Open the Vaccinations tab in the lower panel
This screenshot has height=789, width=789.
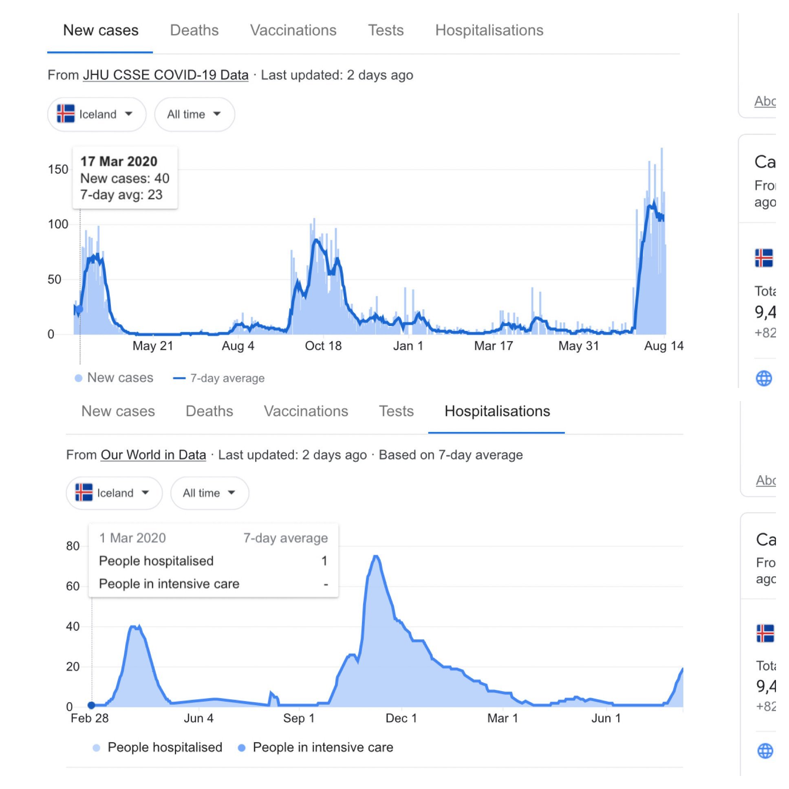(306, 411)
